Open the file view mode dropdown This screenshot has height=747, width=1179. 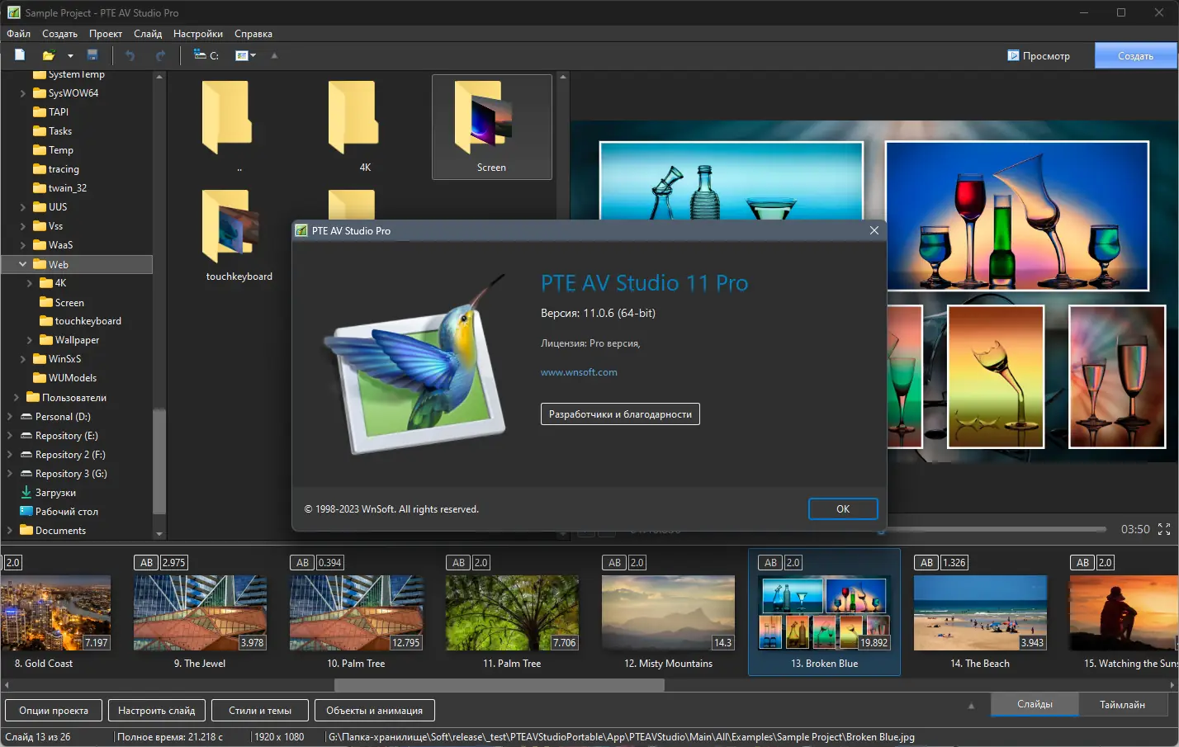click(246, 55)
